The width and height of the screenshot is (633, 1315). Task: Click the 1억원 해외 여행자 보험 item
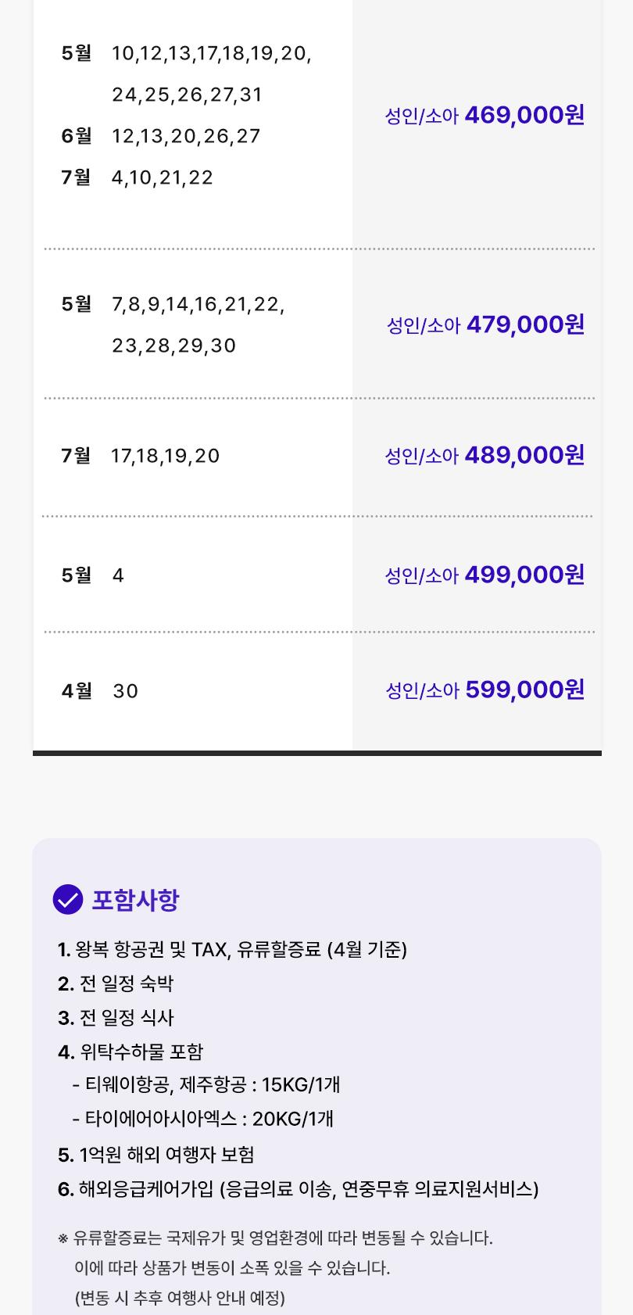[156, 1155]
